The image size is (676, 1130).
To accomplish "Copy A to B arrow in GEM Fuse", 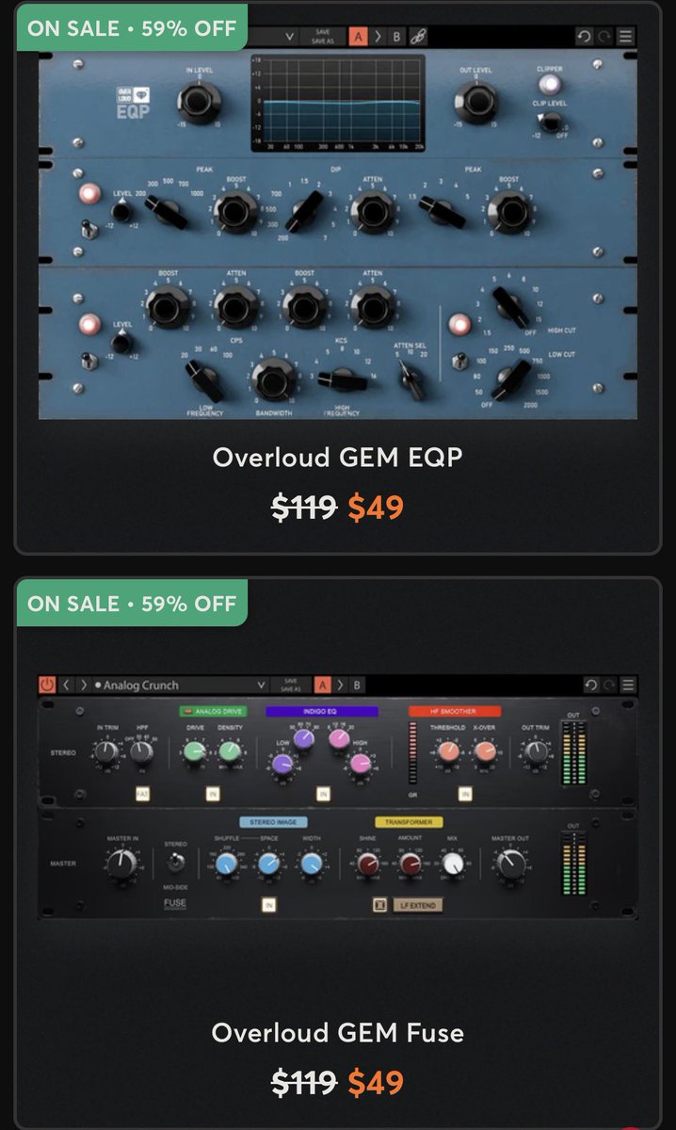I will [341, 685].
